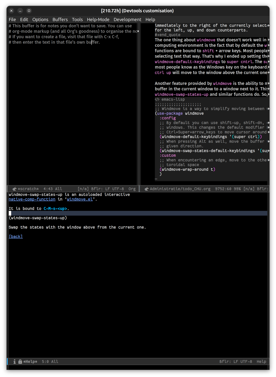Click the Org major mode indicator
Image resolution: width=276 pixels, height=377 pixels.
click(x=132, y=189)
